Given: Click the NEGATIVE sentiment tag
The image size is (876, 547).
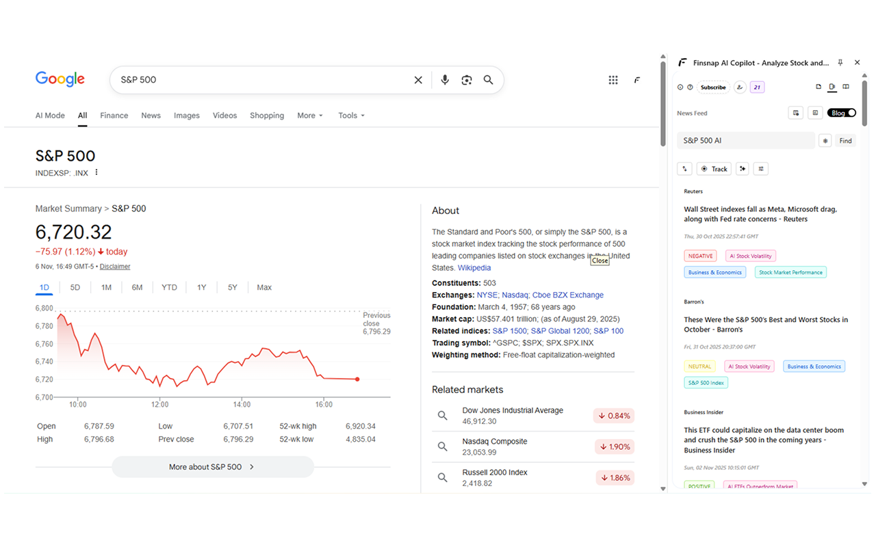Looking at the screenshot, I should coord(700,256).
